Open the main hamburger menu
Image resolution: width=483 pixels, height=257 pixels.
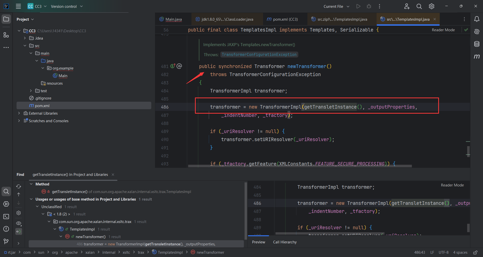[x=18, y=6]
